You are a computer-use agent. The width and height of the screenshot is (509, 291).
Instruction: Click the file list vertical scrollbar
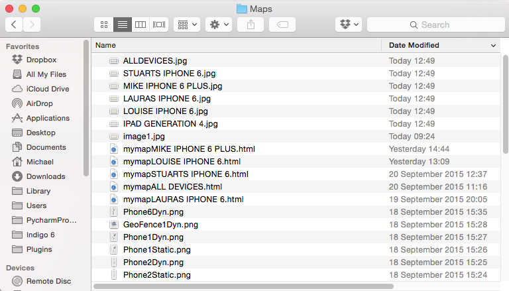coord(505,104)
